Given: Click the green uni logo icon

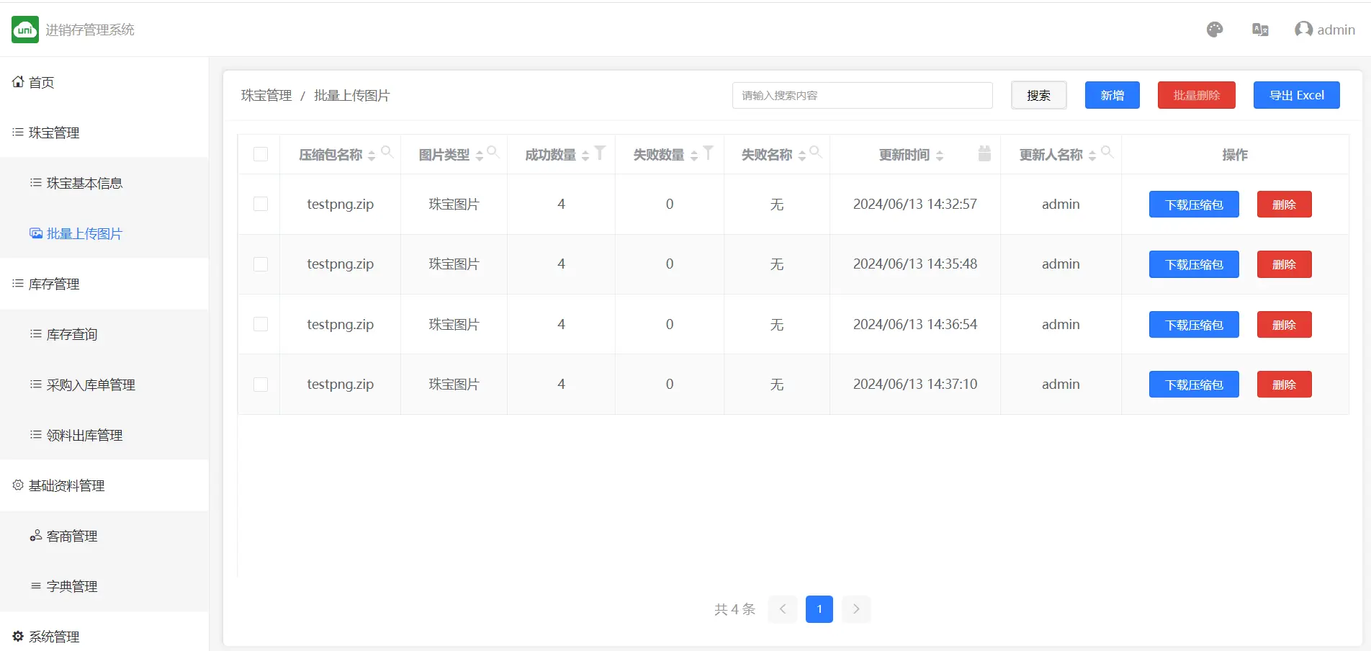Looking at the screenshot, I should click(25, 30).
